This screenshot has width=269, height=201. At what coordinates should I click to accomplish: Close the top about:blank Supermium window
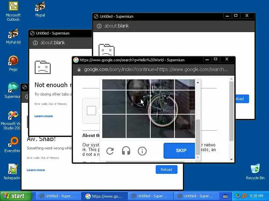point(247,16)
